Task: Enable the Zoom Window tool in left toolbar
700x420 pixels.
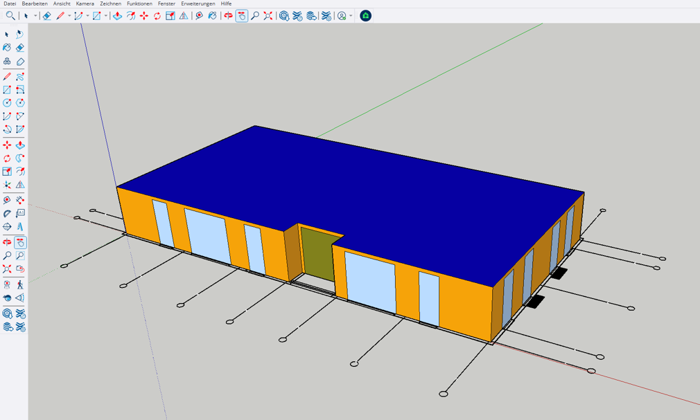Action: point(20,256)
